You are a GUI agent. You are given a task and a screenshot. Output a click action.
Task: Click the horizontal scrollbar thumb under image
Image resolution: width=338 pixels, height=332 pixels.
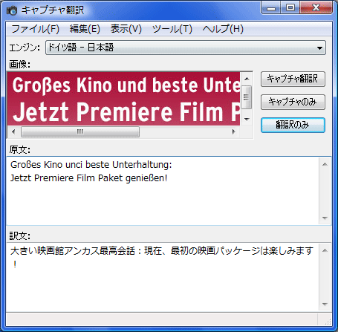coord(80,131)
